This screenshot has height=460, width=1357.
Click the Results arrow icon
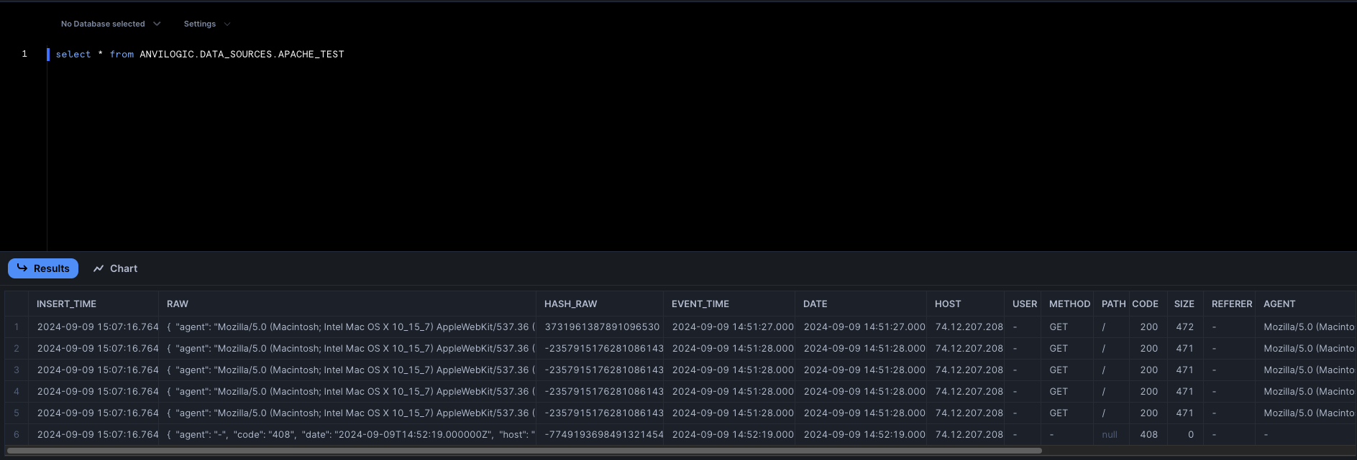coord(22,268)
